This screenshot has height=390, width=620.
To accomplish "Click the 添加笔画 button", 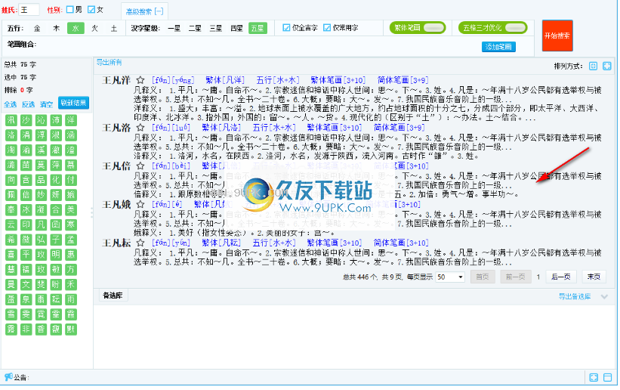I will tap(498, 47).
